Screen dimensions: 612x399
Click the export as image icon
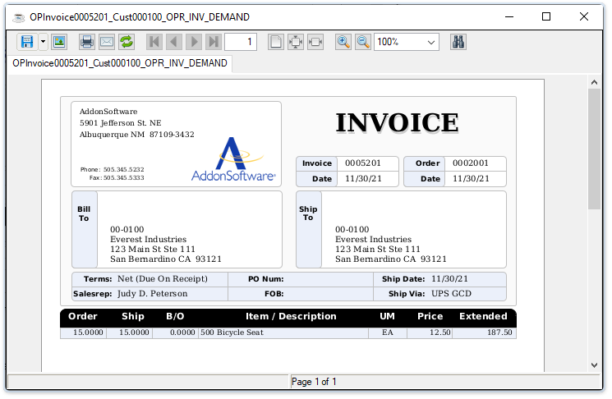pos(59,42)
